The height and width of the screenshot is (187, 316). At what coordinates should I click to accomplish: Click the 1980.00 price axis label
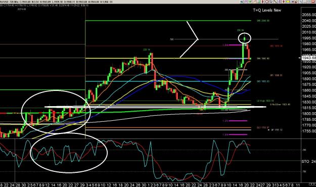pyautogui.click(x=309, y=44)
